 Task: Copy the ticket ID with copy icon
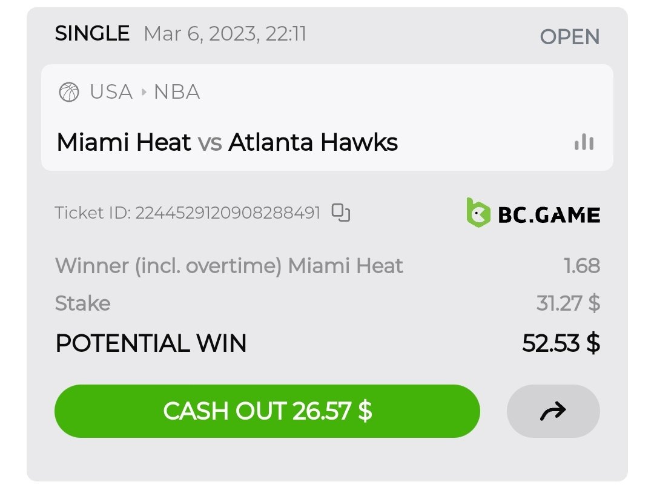click(342, 213)
